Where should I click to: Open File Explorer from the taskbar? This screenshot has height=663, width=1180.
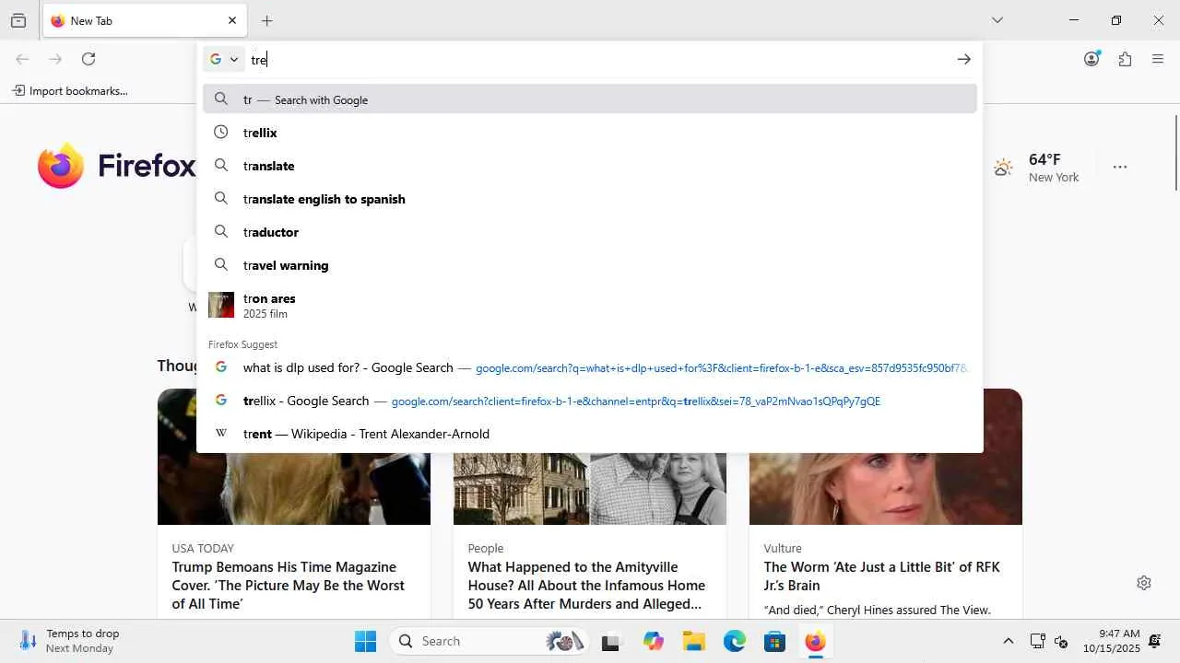coord(694,641)
